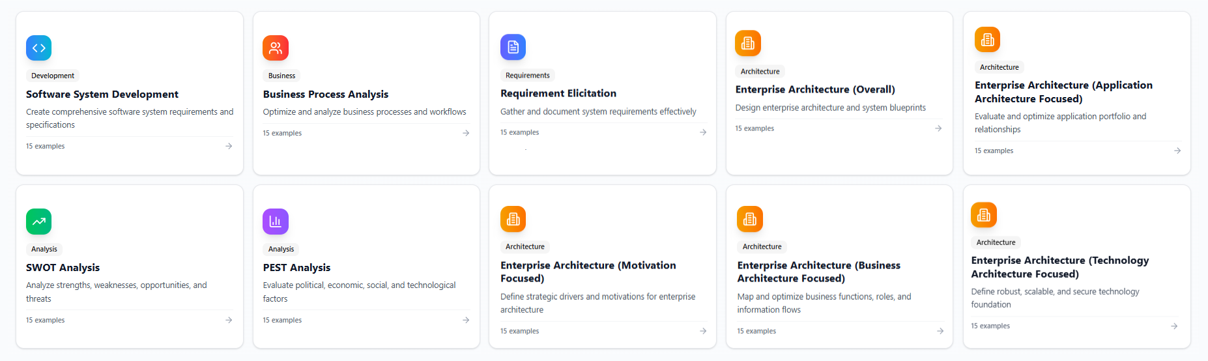Click the arrow on Business Architecture Focused card
The height and width of the screenshot is (361, 1208).
tap(940, 331)
